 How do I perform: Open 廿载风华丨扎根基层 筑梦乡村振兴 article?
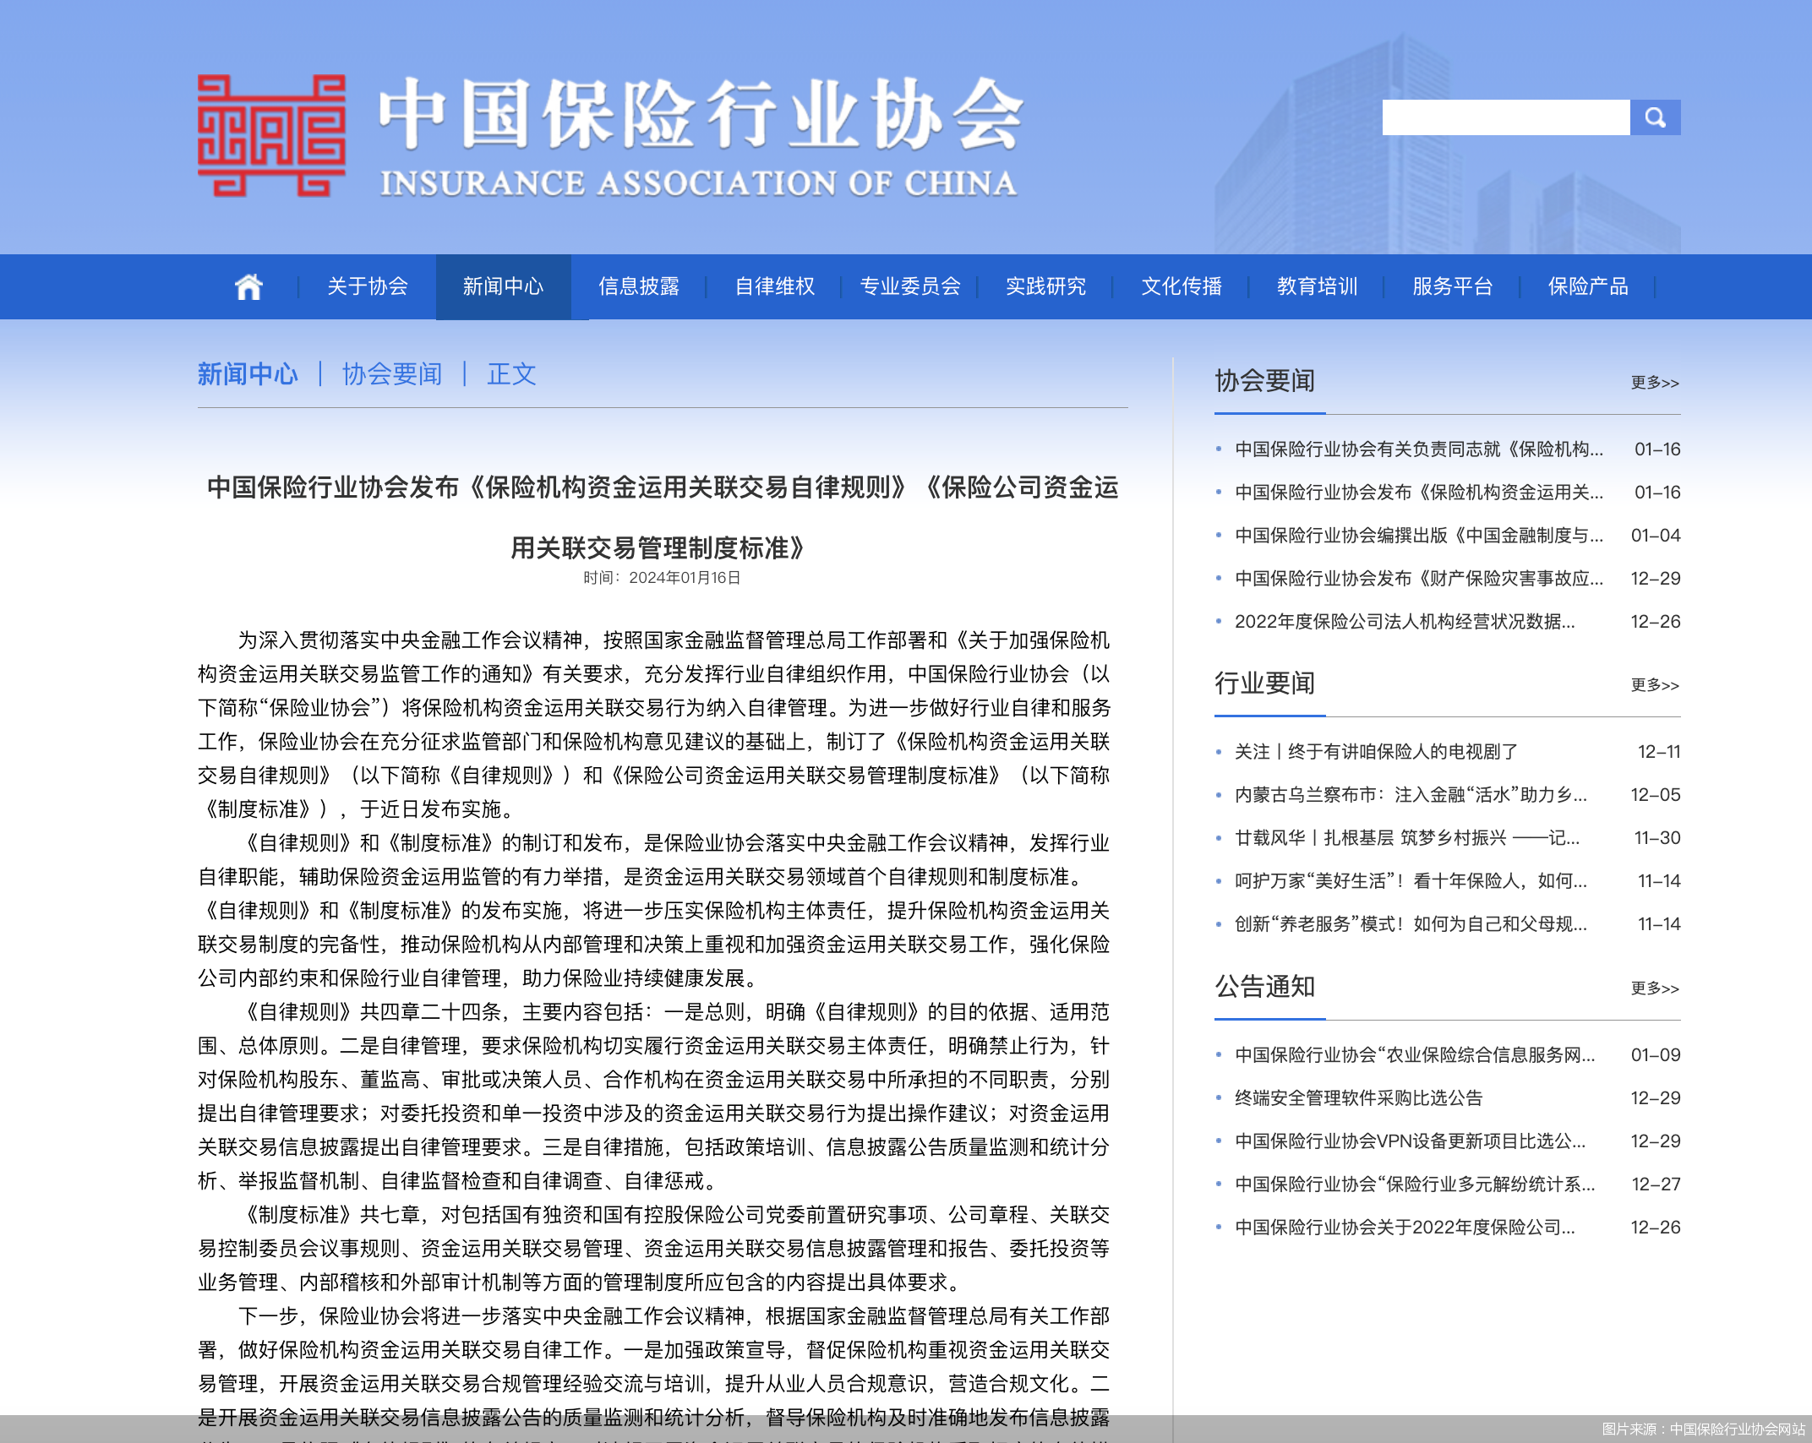click(1407, 838)
